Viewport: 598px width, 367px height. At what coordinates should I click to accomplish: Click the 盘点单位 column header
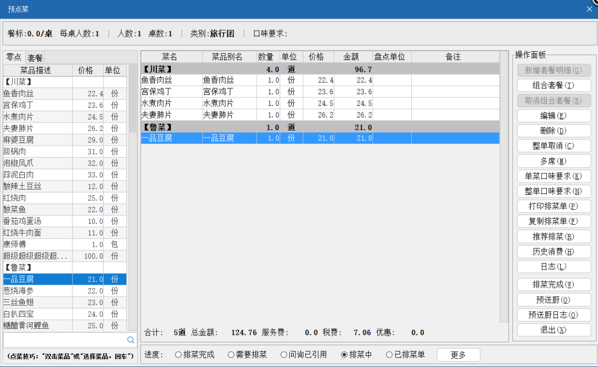pyautogui.click(x=392, y=57)
